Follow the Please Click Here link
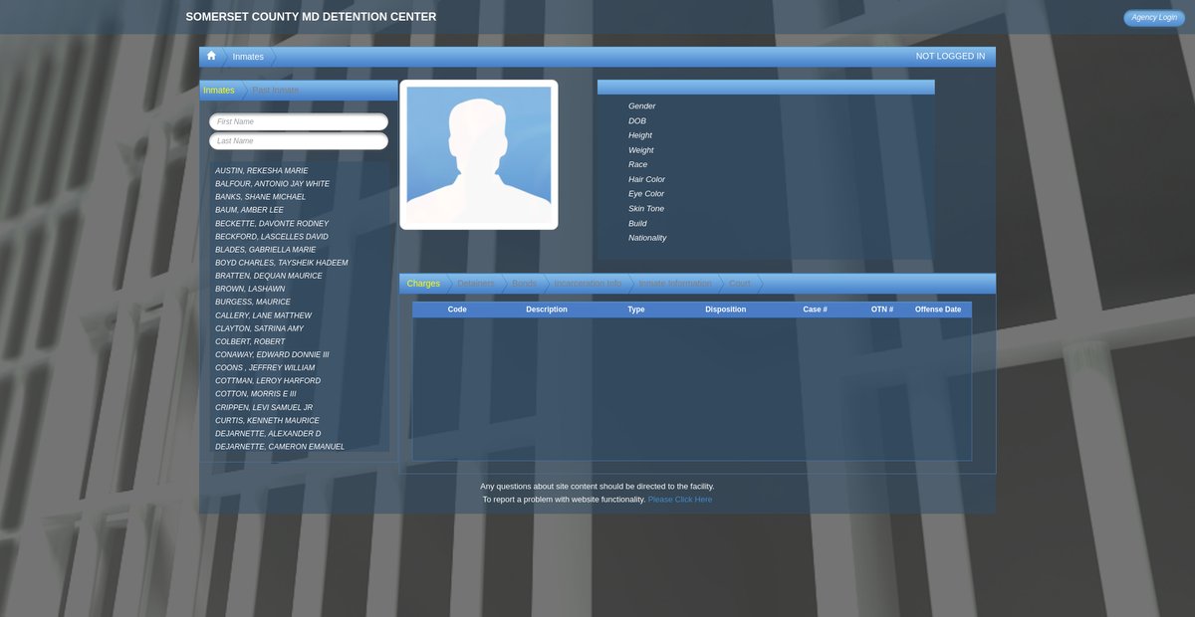1195x617 pixels. tap(680, 500)
